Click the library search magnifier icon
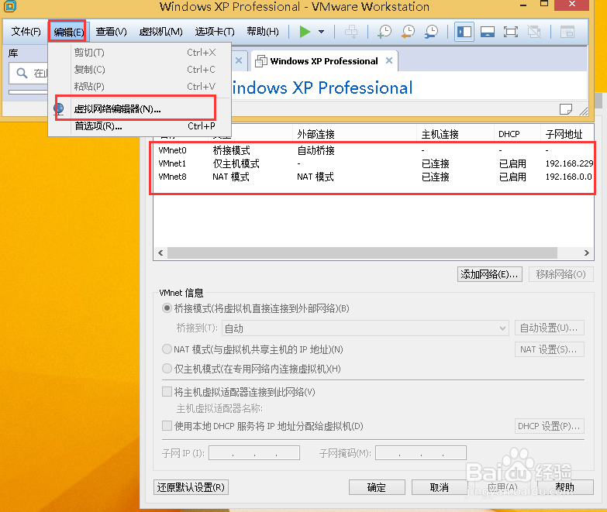 [x=22, y=73]
